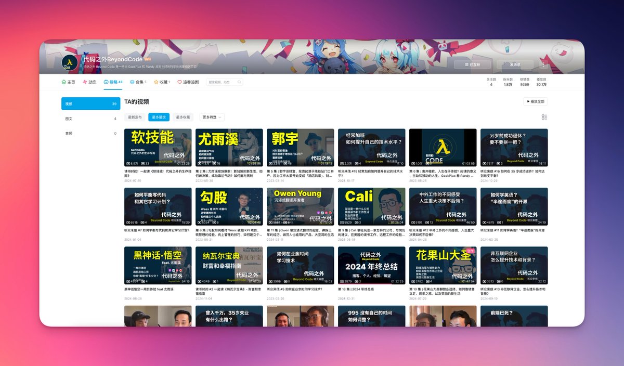
Task: Open the 勾股 video thumbnail
Action: tap(229, 206)
